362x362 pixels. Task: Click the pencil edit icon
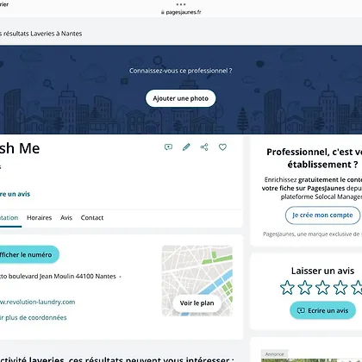[x=186, y=147]
